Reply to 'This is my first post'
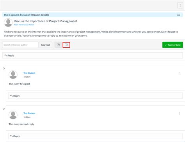Viewport: 185px width, 142px height. pos(95,96)
